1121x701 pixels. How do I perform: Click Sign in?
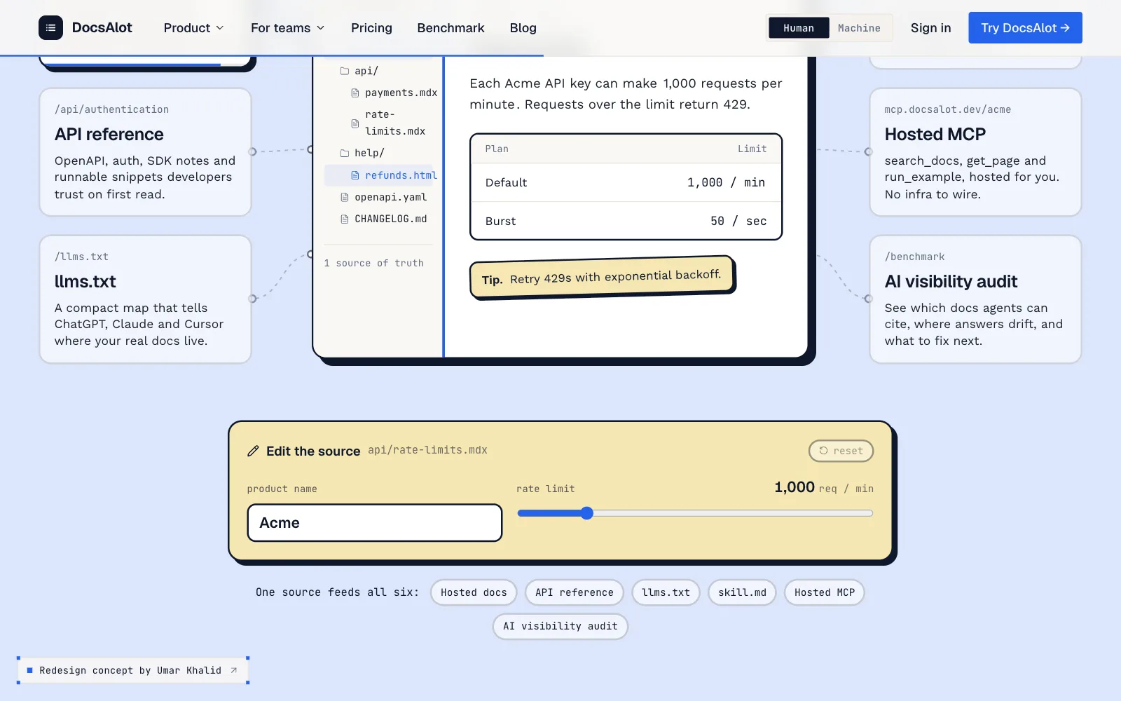(930, 28)
